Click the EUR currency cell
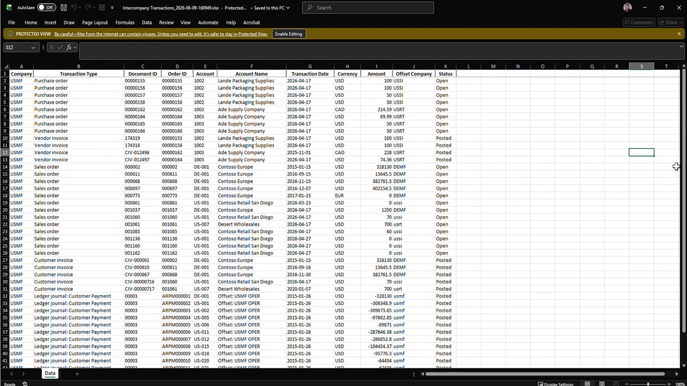Image resolution: width=687 pixels, height=386 pixels. click(x=347, y=196)
